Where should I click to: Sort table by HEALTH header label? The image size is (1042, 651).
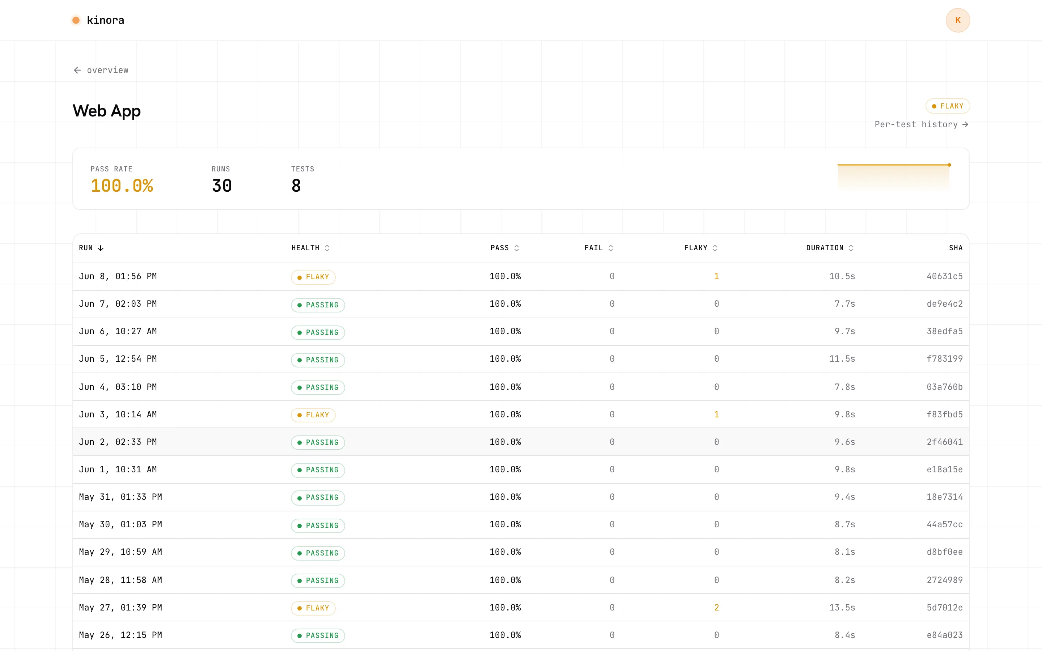click(x=305, y=248)
